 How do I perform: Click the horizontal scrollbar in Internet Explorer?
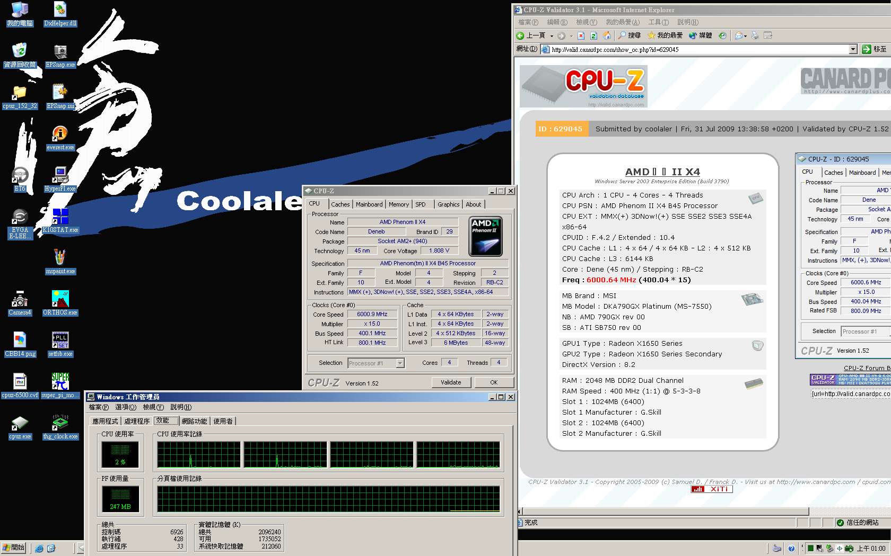coord(667,512)
